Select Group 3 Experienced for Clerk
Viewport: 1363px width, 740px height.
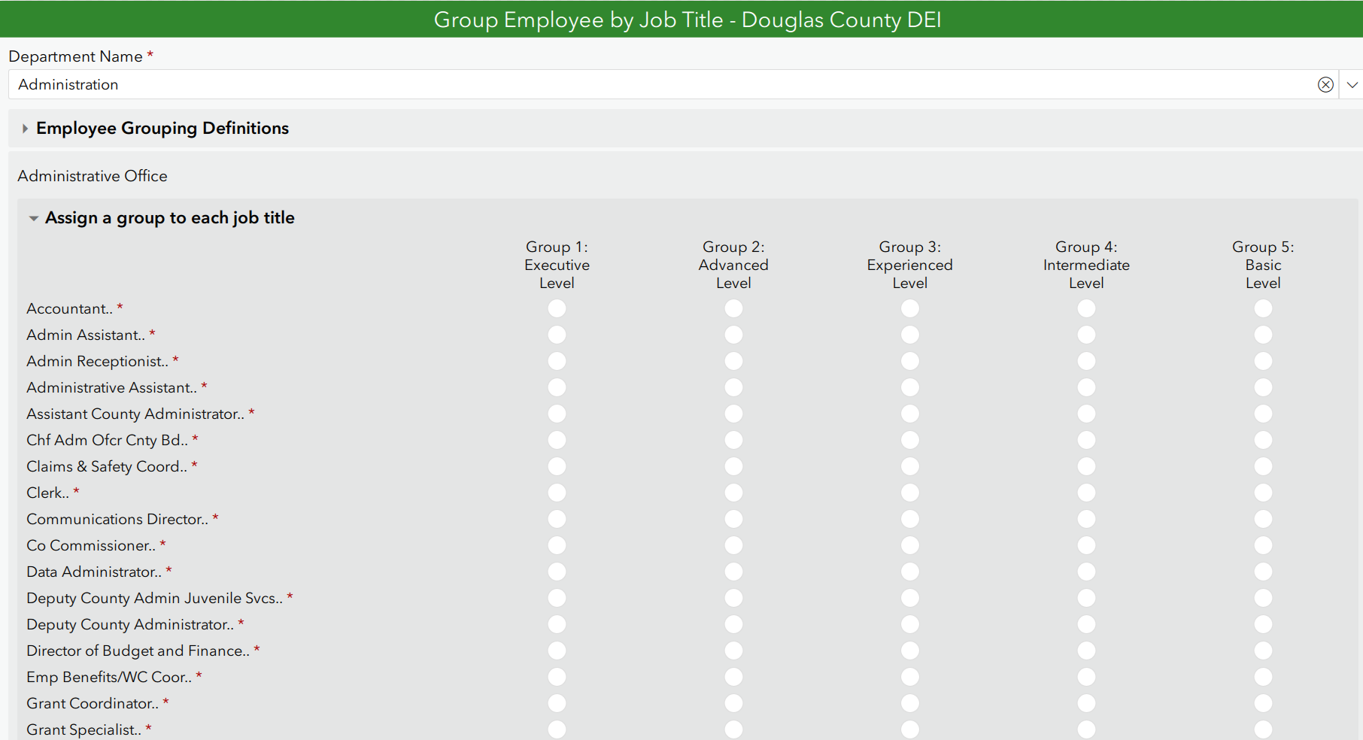910,493
